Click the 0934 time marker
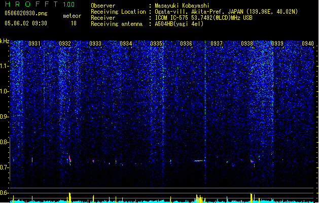The width and height of the screenshot is (319, 203). point(126,44)
